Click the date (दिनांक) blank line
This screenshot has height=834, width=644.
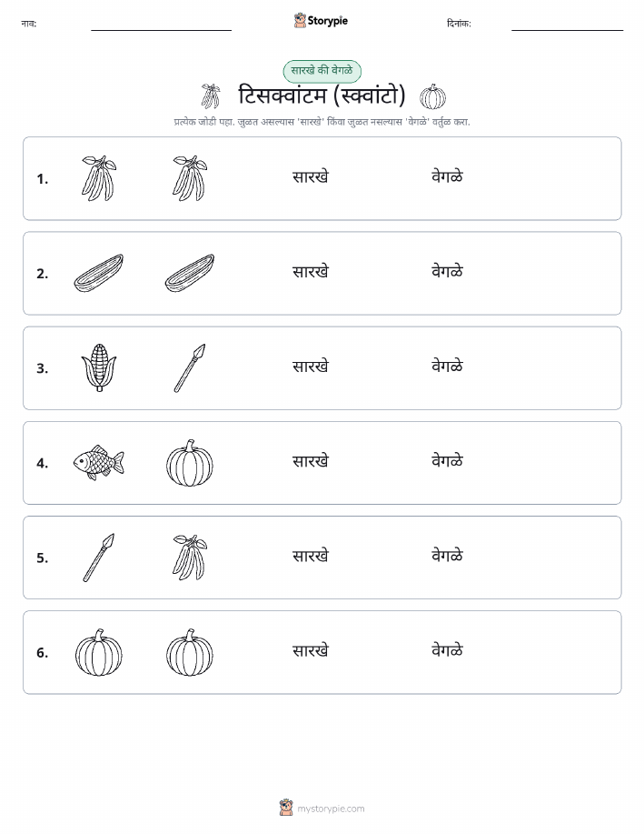pyautogui.click(x=567, y=30)
